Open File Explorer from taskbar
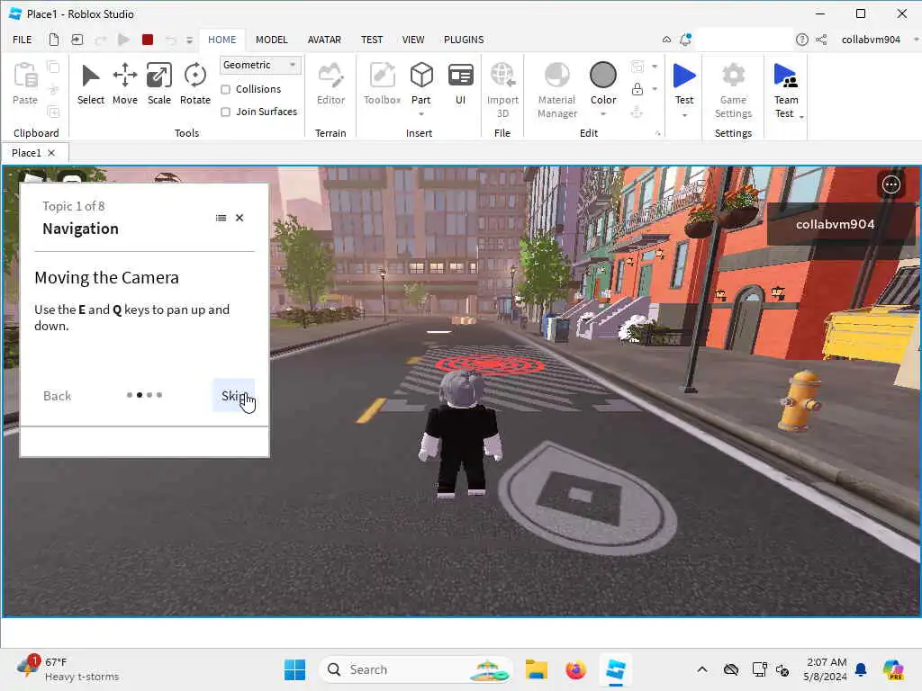The width and height of the screenshot is (922, 691). [x=536, y=669]
